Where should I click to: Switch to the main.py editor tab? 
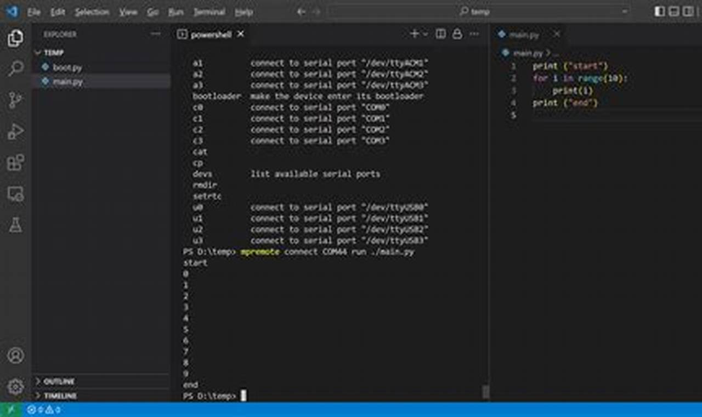click(x=524, y=35)
